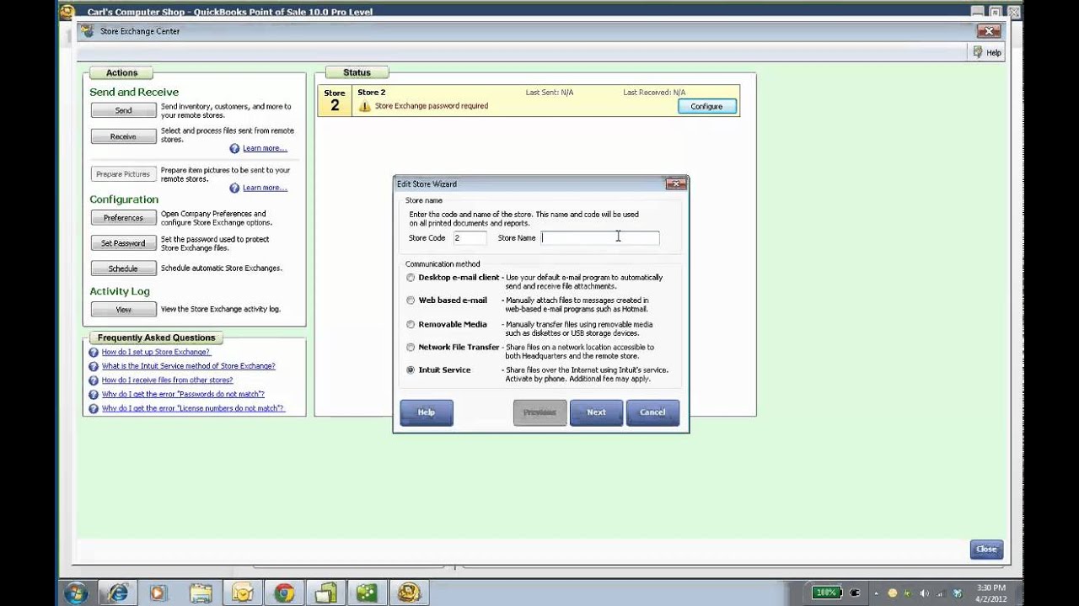
Task: Click question icon beside set up Store Exchange FAQ
Action: tap(94, 352)
